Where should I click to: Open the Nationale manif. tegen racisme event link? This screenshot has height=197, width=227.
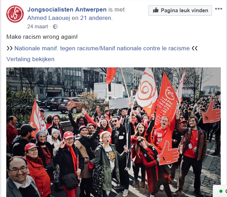click(x=102, y=48)
